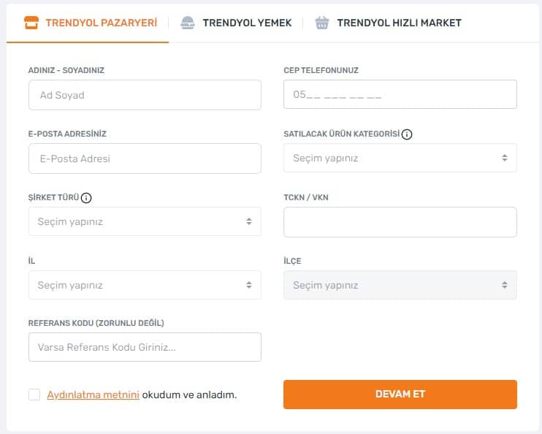Open the Satılacak Ürün Kategorisi dropdown
The image size is (542, 434).
pyautogui.click(x=400, y=158)
